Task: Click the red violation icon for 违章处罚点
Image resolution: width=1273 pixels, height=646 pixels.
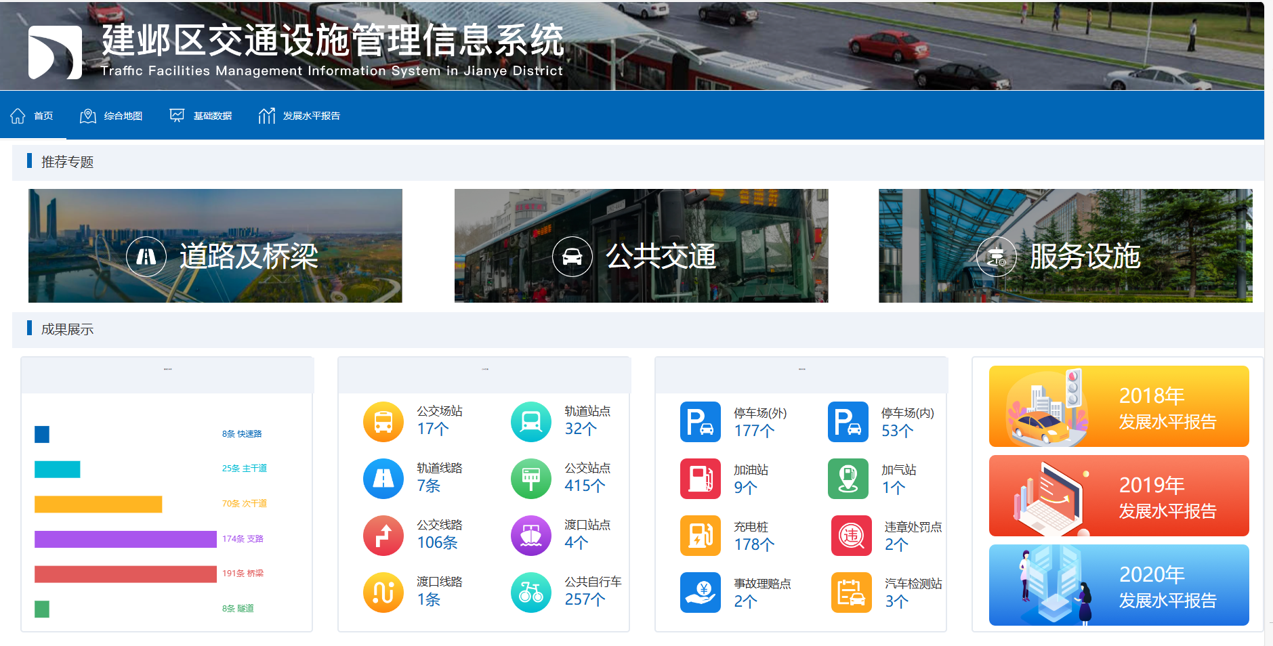Action: pos(852,536)
